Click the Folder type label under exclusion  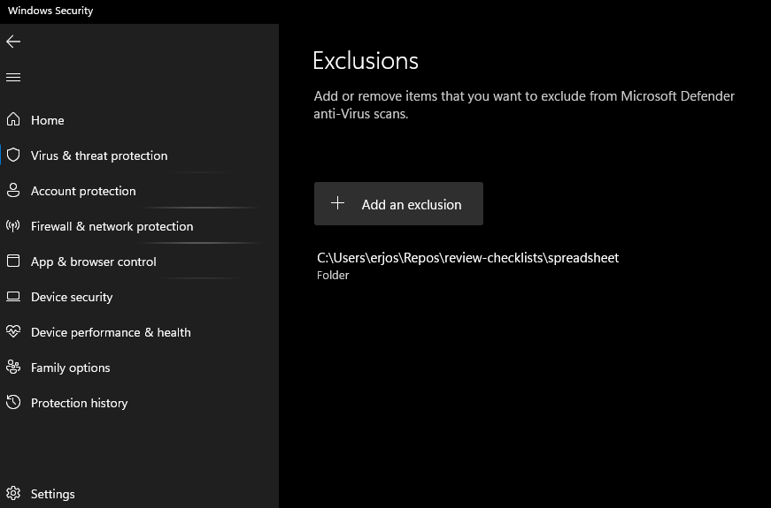pyautogui.click(x=333, y=276)
